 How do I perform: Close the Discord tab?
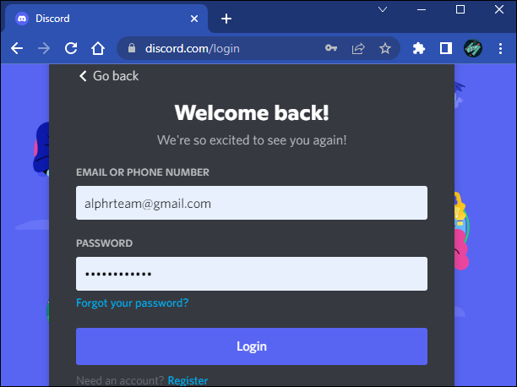(194, 19)
